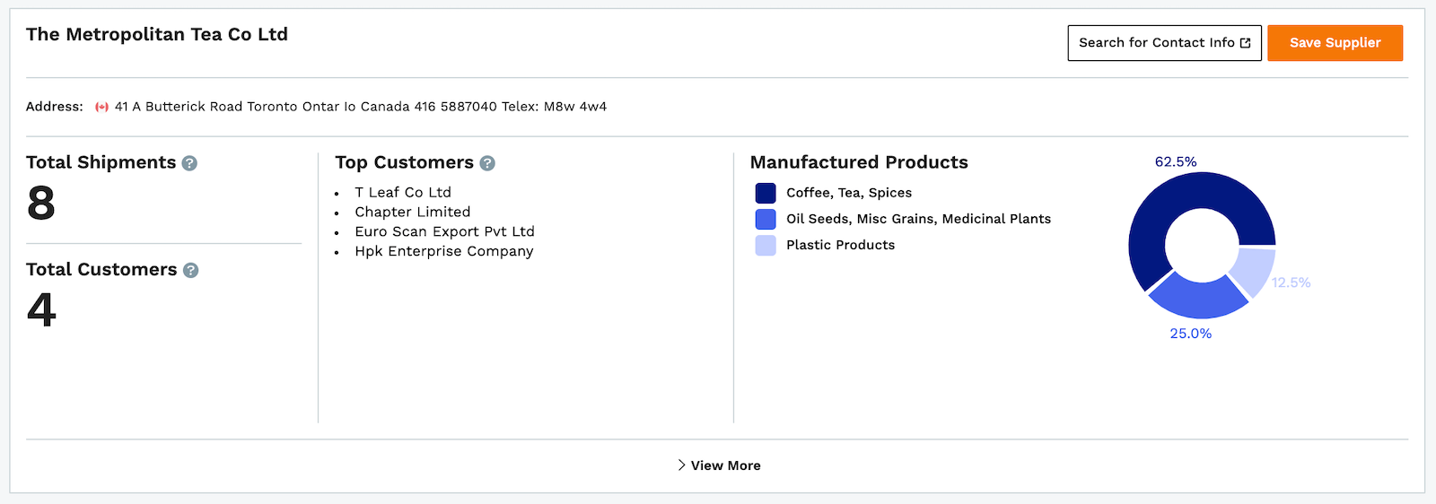1436x504 pixels.
Task: Click the View More chevron arrow
Action: click(x=681, y=465)
